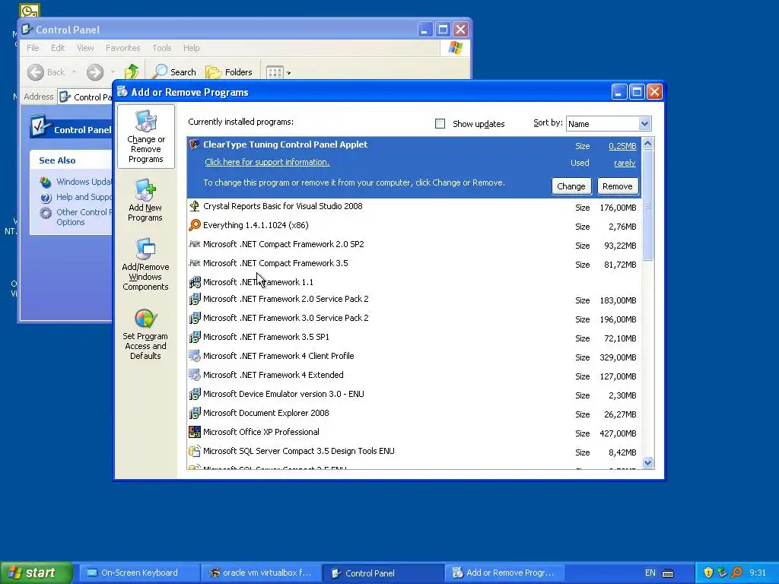Screen dimensions: 779x584
Task: Open Add New Programs sidebar icon
Action: (x=145, y=189)
